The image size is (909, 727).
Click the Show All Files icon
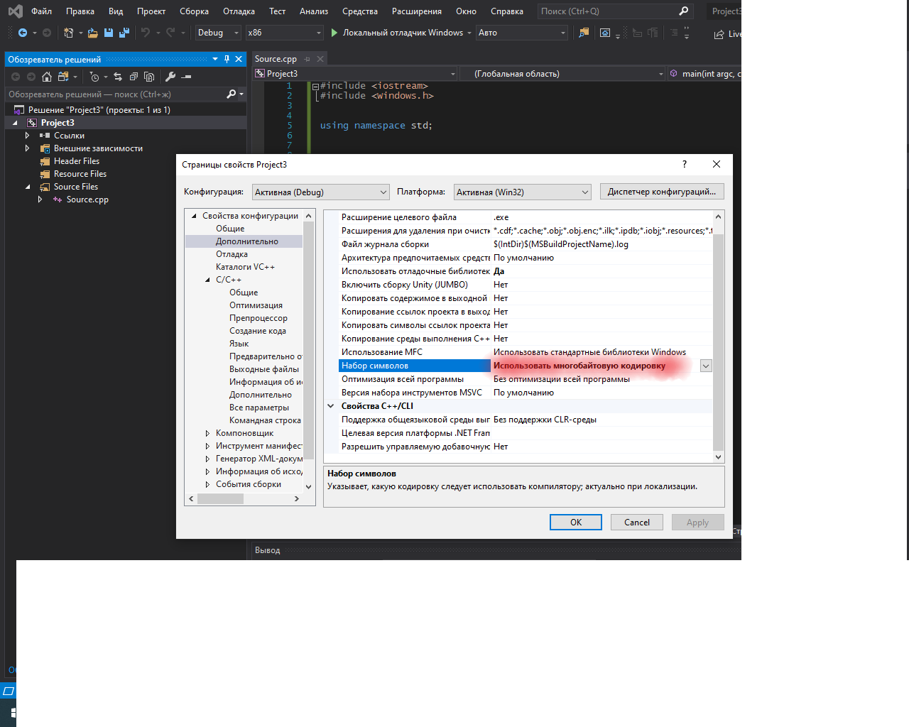149,77
